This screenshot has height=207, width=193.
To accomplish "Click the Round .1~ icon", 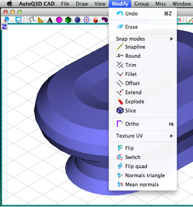I will tap(120, 56).
